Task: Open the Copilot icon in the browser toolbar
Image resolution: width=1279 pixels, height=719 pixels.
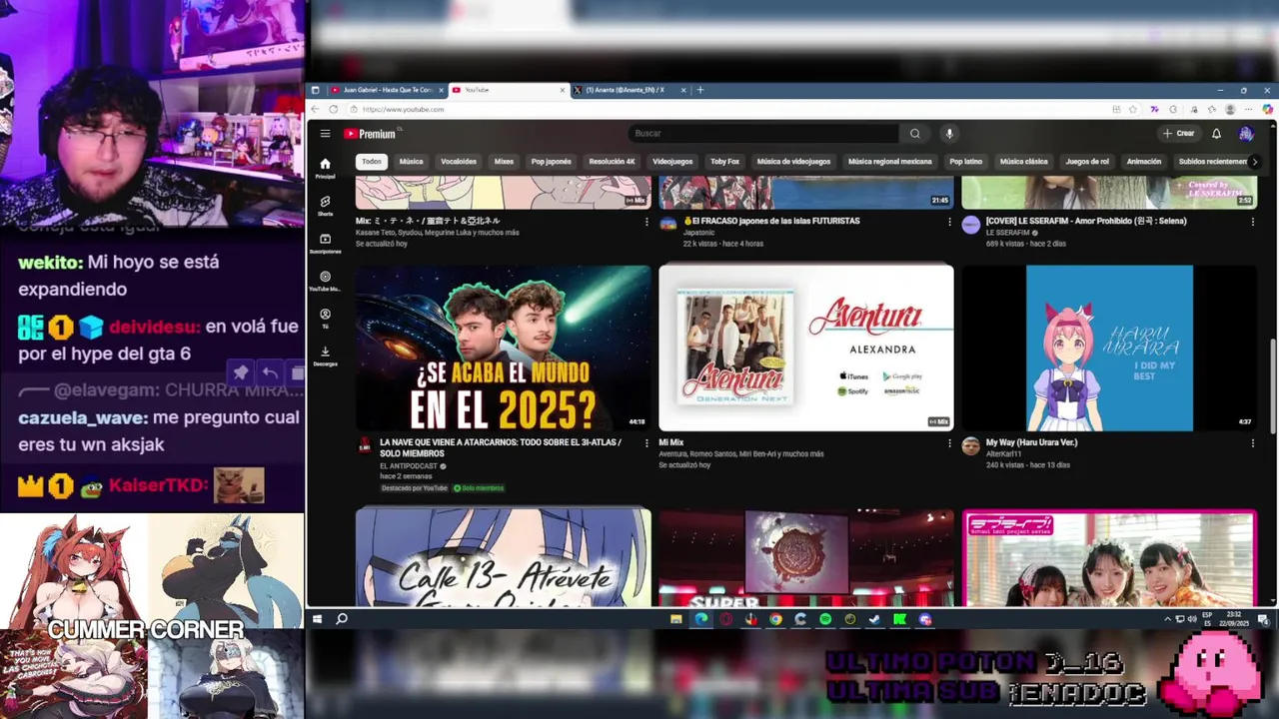Action: coord(1268,109)
